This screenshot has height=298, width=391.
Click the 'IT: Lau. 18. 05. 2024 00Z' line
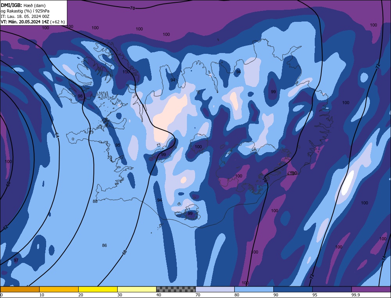pos(25,16)
